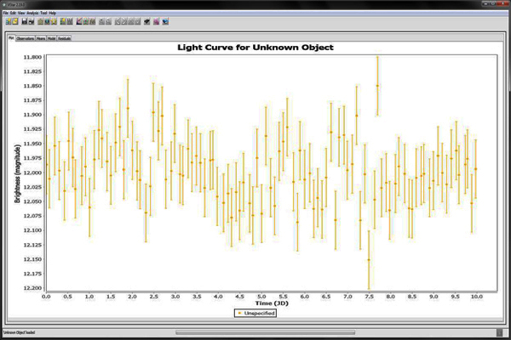The width and height of the screenshot is (511, 340).
Task: Click the 12.200 y-axis tick label
Action: [32, 288]
